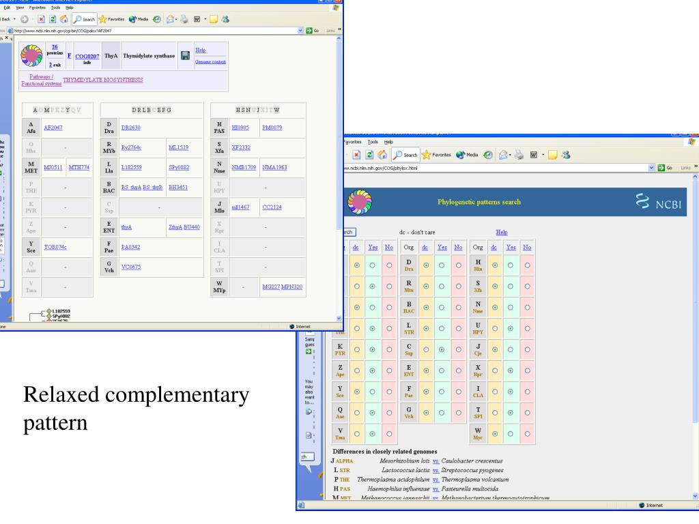The image size is (699, 524).
Task: Select No radio for R Mtu row
Action: coord(458,286)
